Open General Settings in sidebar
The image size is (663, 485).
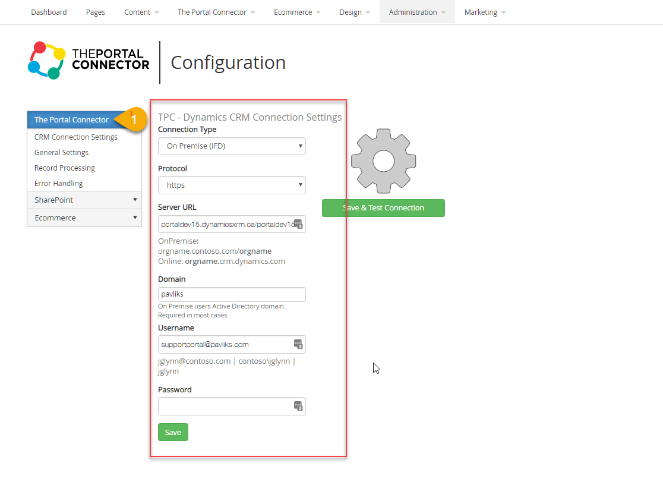(x=61, y=152)
